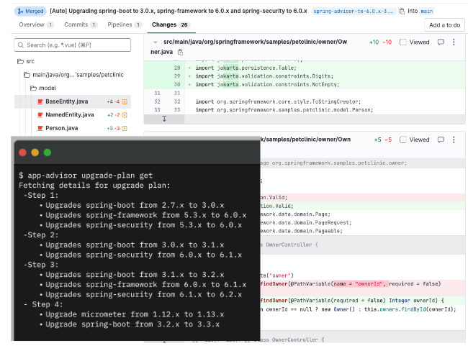Click the Add a to do button
468x346 pixels.
pyautogui.click(x=444, y=24)
